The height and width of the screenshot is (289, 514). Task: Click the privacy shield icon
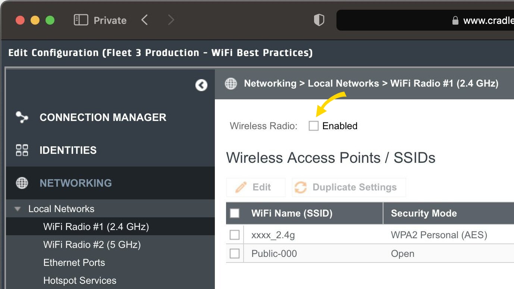tap(319, 20)
